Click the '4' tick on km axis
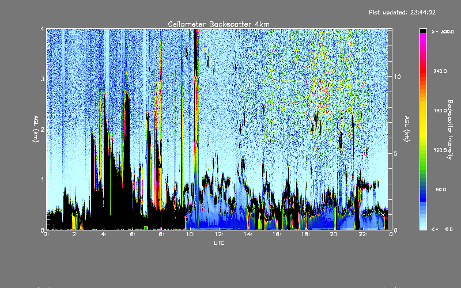The image size is (461, 288). [43, 29]
